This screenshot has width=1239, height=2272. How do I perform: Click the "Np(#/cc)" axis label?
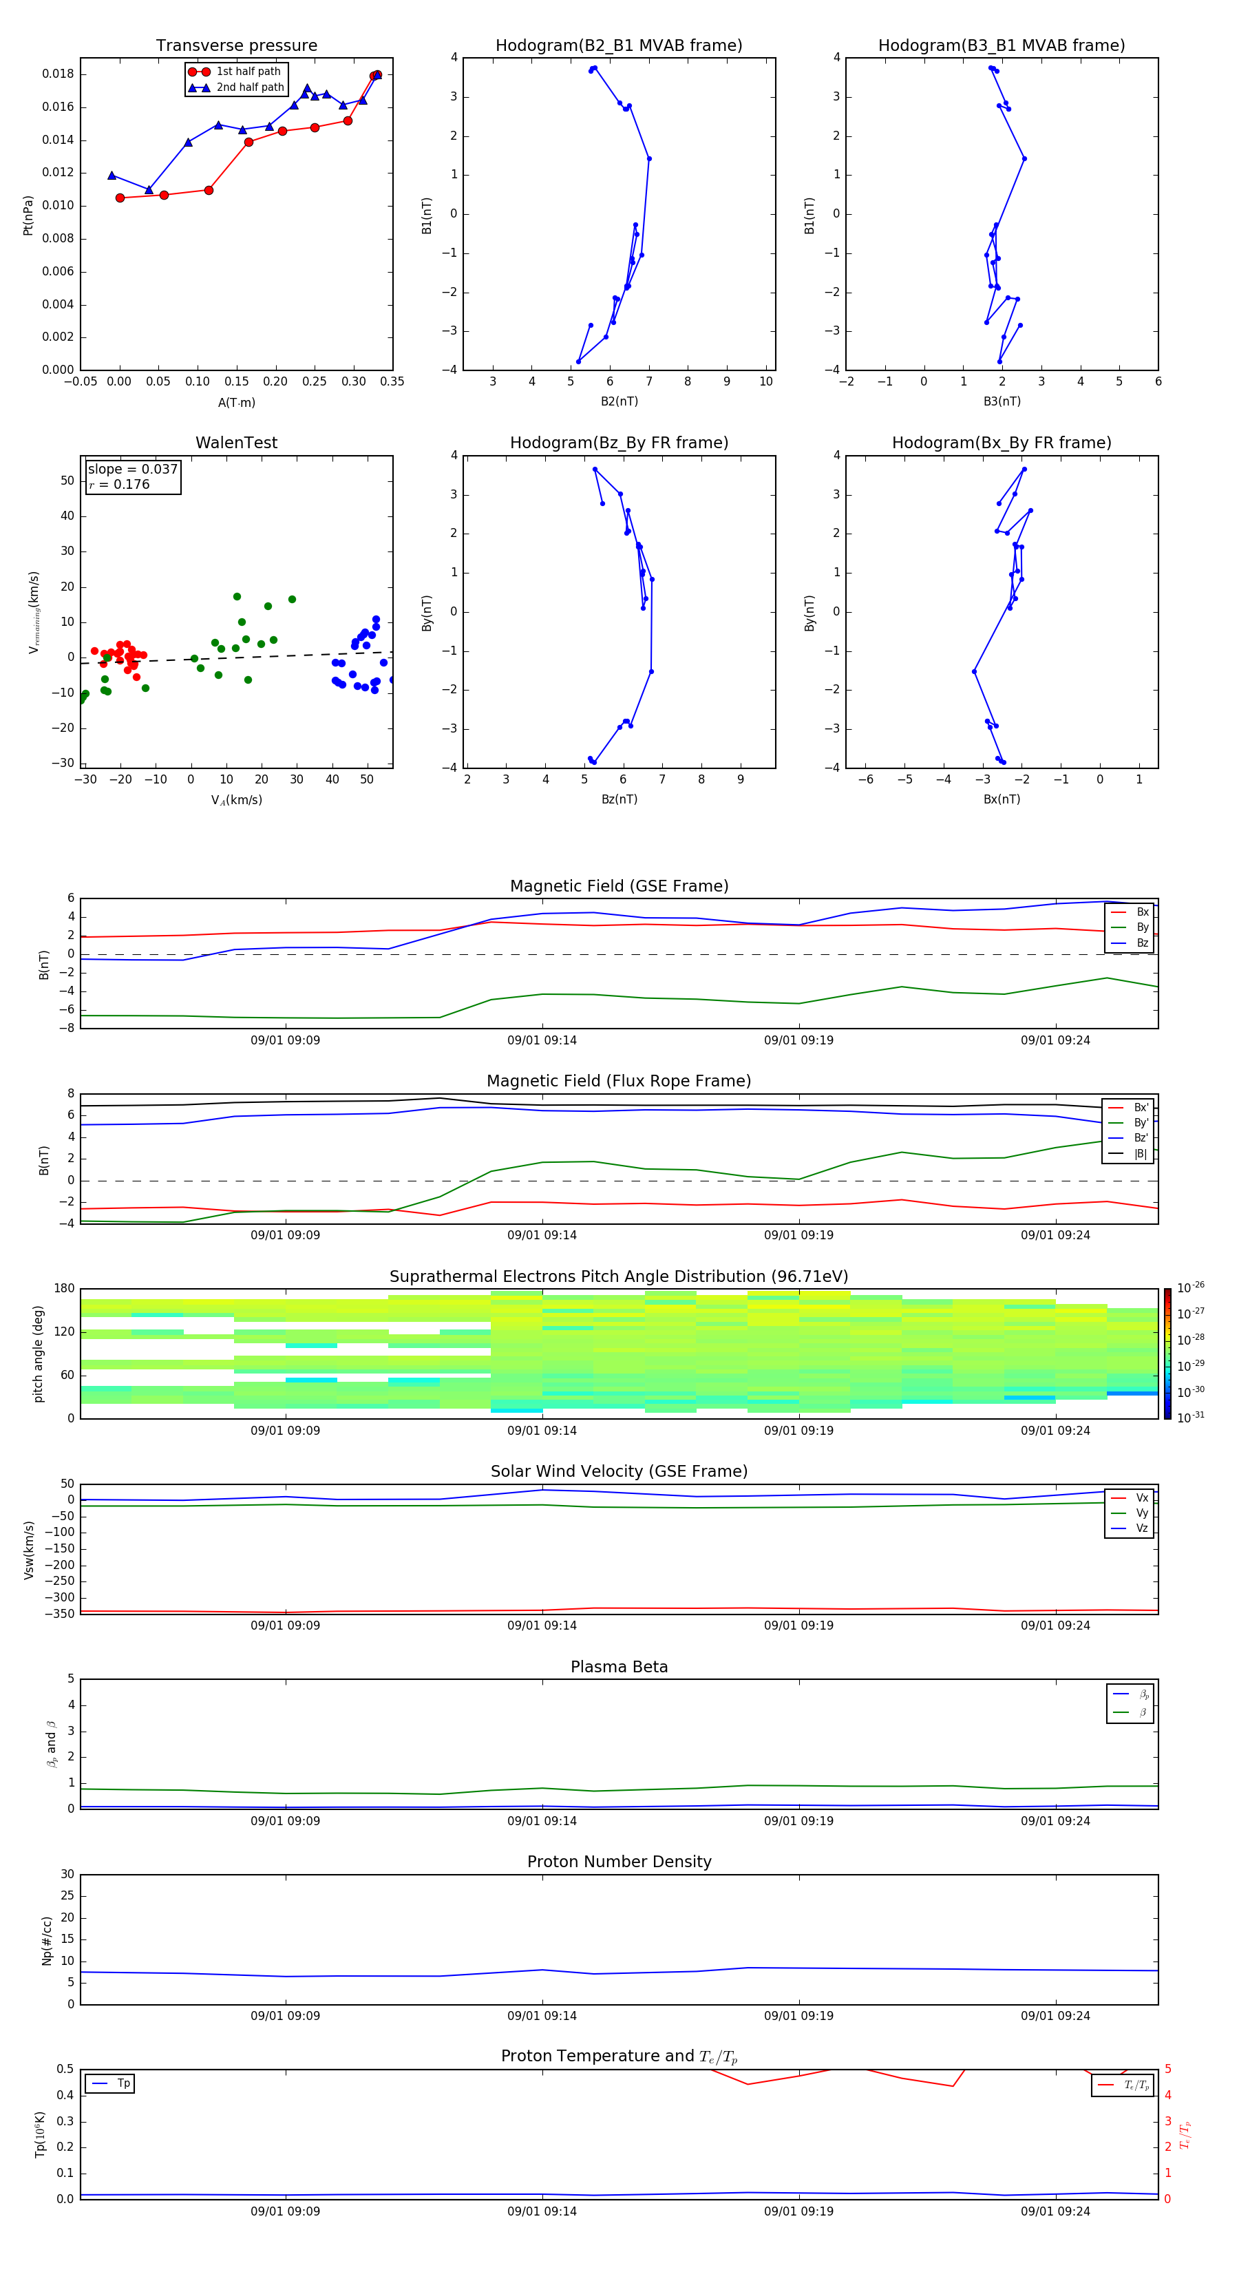[x=47, y=1940]
